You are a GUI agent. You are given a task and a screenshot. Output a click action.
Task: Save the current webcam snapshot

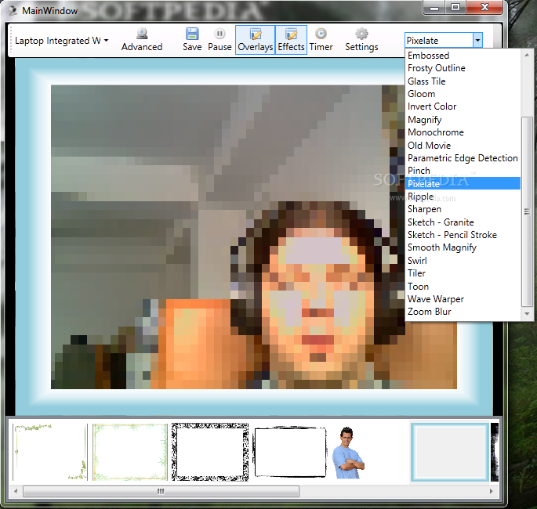coord(192,40)
